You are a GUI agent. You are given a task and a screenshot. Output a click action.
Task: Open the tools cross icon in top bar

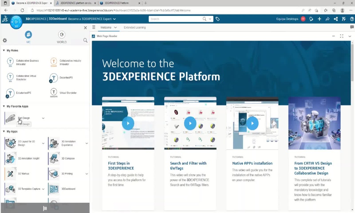pyautogui.click(x=344, y=19)
